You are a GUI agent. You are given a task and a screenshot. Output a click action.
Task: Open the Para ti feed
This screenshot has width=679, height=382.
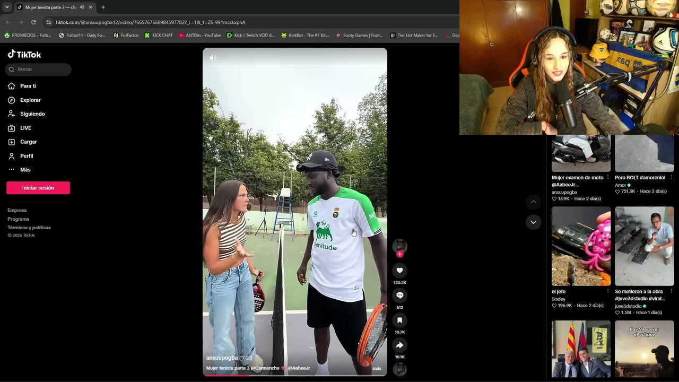[22, 86]
